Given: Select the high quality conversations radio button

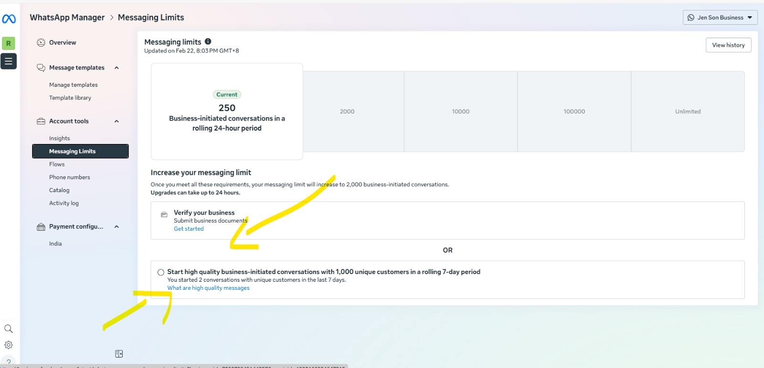Looking at the screenshot, I should tap(161, 272).
